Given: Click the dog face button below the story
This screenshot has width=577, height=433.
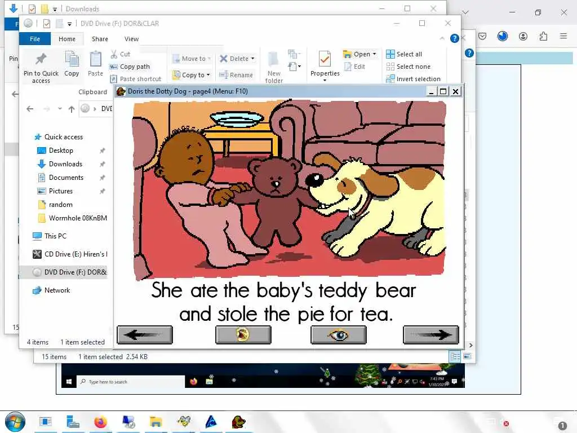Looking at the screenshot, I should pos(243,335).
